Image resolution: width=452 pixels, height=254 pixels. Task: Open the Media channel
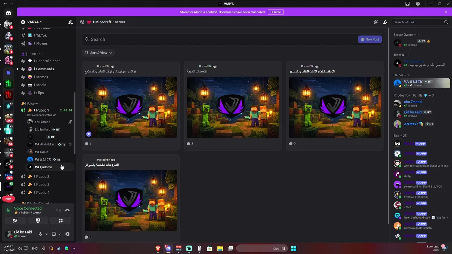pos(47,85)
